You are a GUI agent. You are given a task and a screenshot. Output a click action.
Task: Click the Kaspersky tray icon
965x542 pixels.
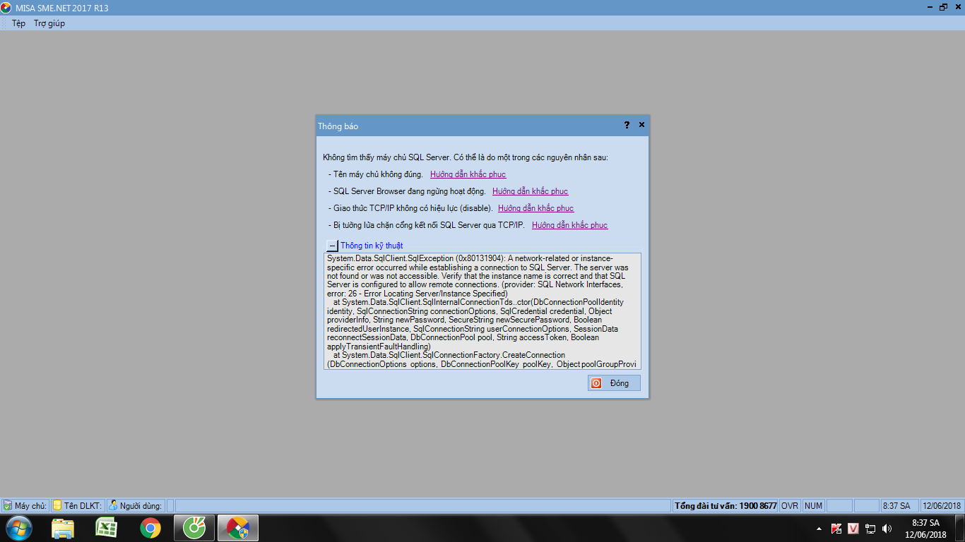[x=836, y=529]
